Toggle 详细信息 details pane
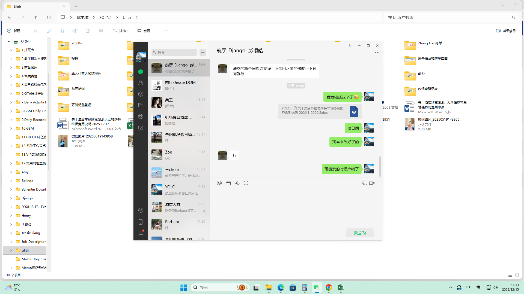This screenshot has width=524, height=294. [506, 31]
